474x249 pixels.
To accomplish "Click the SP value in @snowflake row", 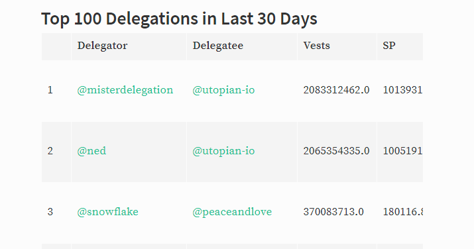I will [402, 212].
